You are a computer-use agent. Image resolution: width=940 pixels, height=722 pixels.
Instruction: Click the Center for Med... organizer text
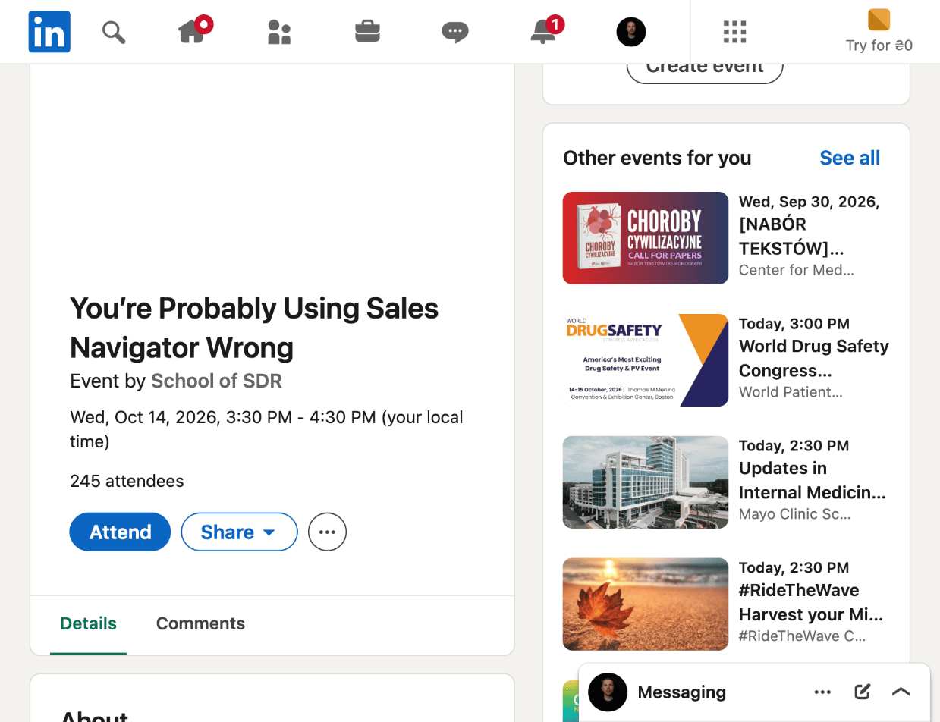click(797, 270)
